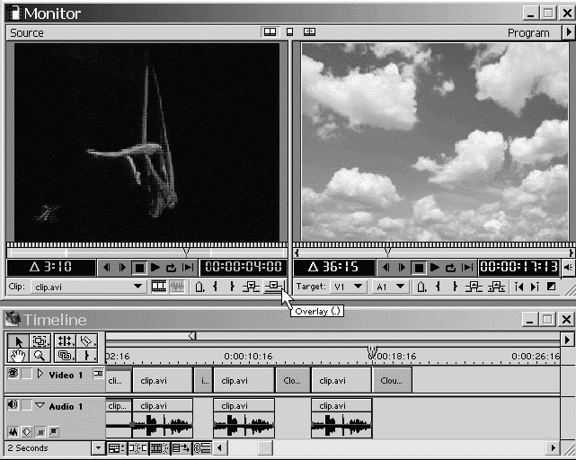Screen dimensions: 576x460
Task: Select the Range Select tool
Action: (40, 341)
